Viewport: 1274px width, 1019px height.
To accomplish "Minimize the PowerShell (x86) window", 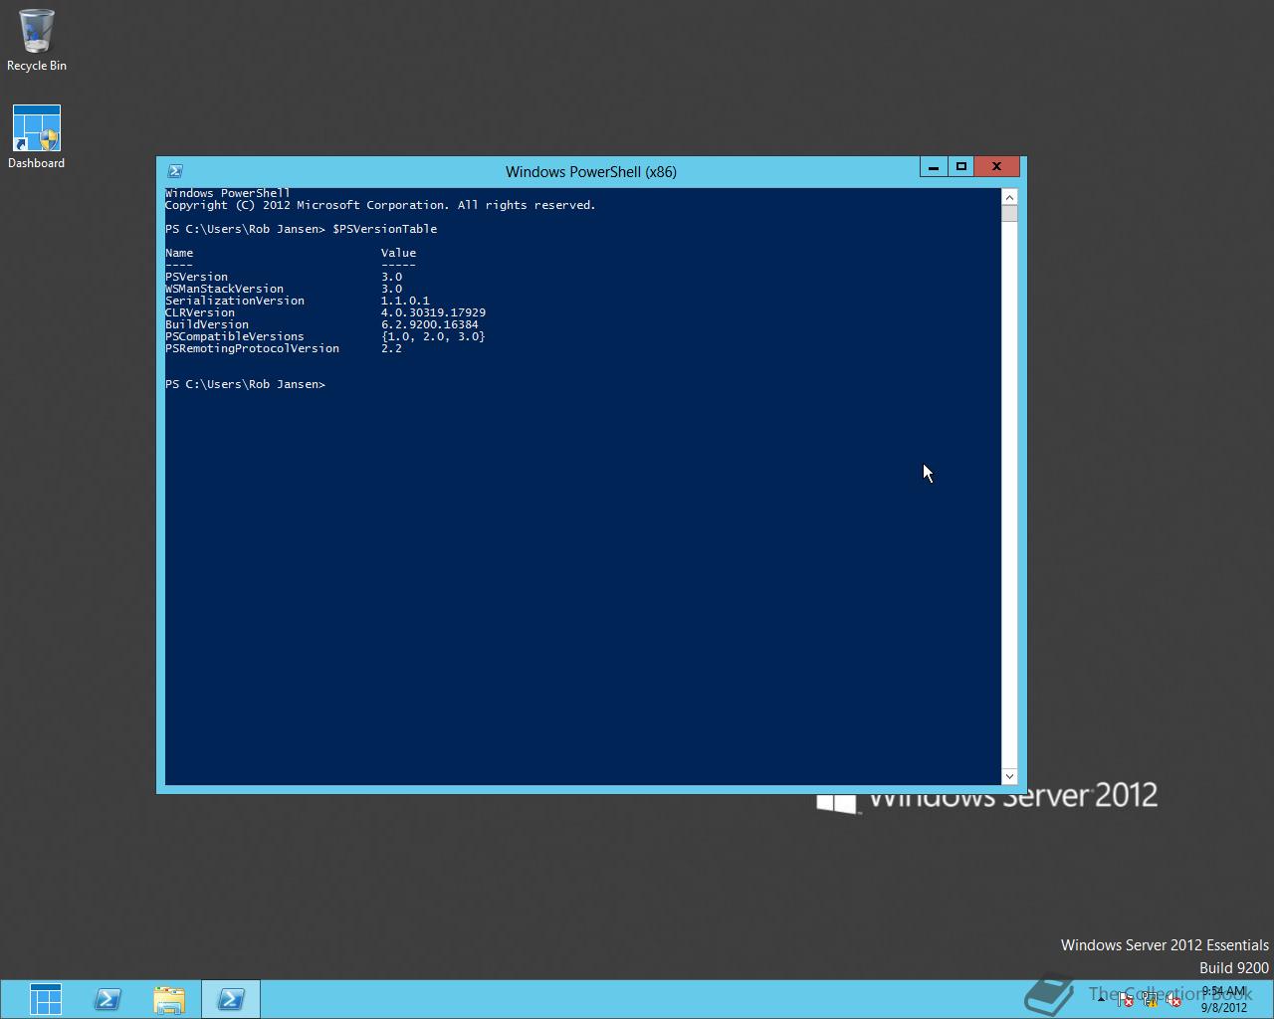I will pos(934,167).
